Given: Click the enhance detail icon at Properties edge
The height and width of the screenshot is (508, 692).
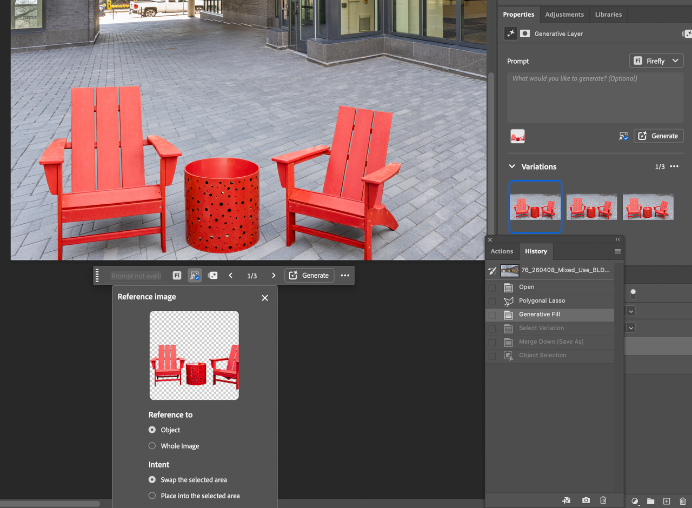Looking at the screenshot, I should [x=687, y=34].
